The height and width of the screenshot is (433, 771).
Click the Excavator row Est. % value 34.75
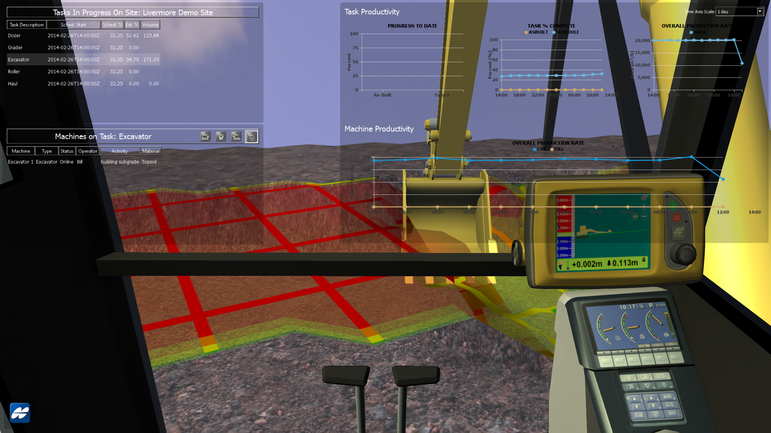click(x=133, y=60)
